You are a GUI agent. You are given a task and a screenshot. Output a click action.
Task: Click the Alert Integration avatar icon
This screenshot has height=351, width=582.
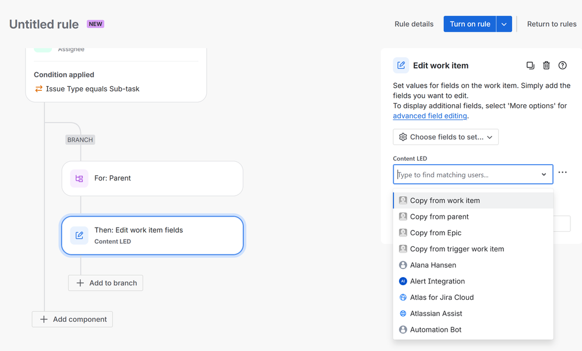[403, 281]
